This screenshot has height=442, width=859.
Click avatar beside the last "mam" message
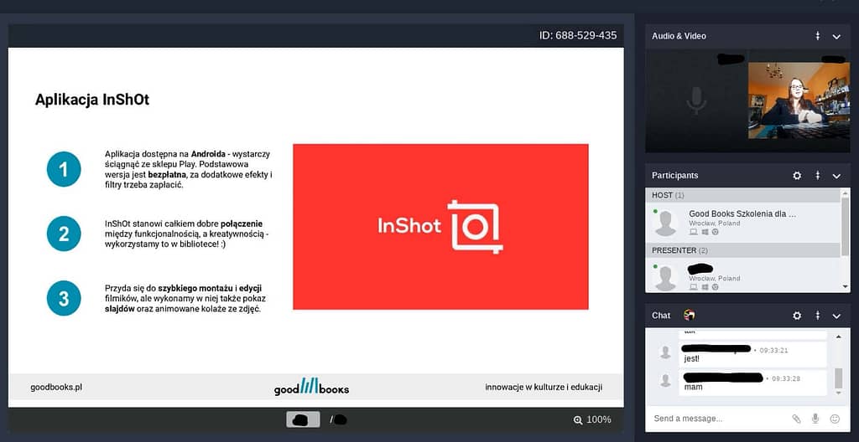pos(665,381)
